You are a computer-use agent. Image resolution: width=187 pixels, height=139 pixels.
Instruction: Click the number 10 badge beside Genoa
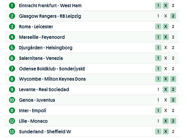(x=12, y=100)
